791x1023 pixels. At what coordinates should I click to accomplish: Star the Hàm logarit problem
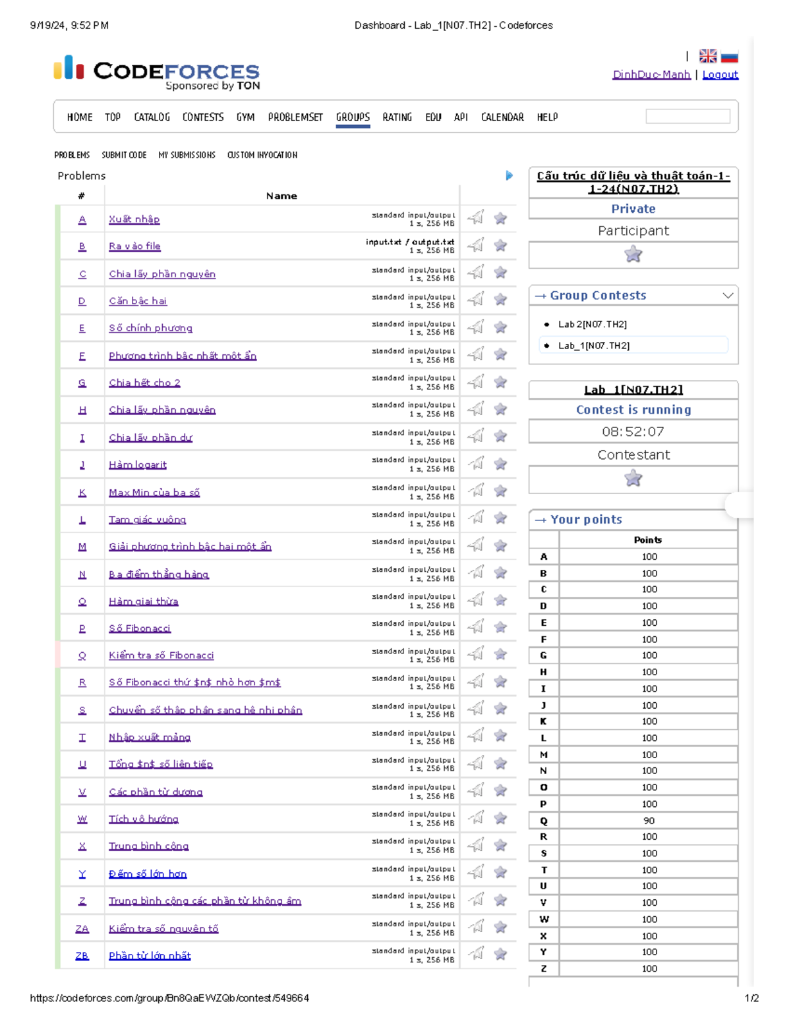[500, 464]
